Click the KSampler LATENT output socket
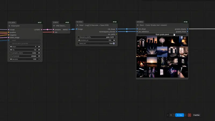The width and height of the screenshot is (215, 121). tap(41, 30)
